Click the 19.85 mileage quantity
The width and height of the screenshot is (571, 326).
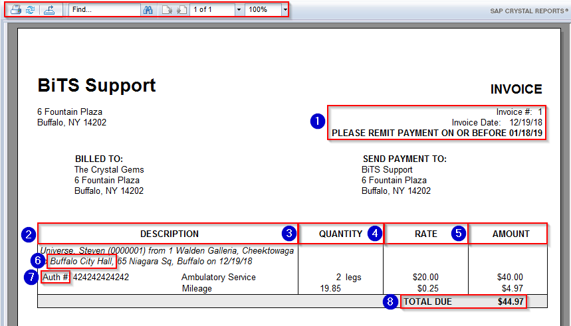(330, 289)
